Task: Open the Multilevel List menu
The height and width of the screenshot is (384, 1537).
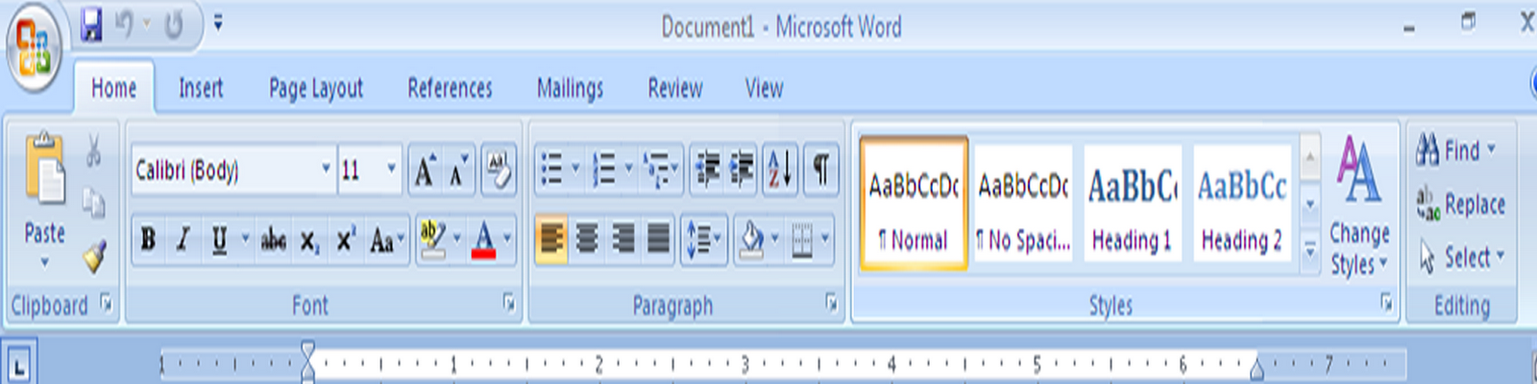Action: [661, 171]
